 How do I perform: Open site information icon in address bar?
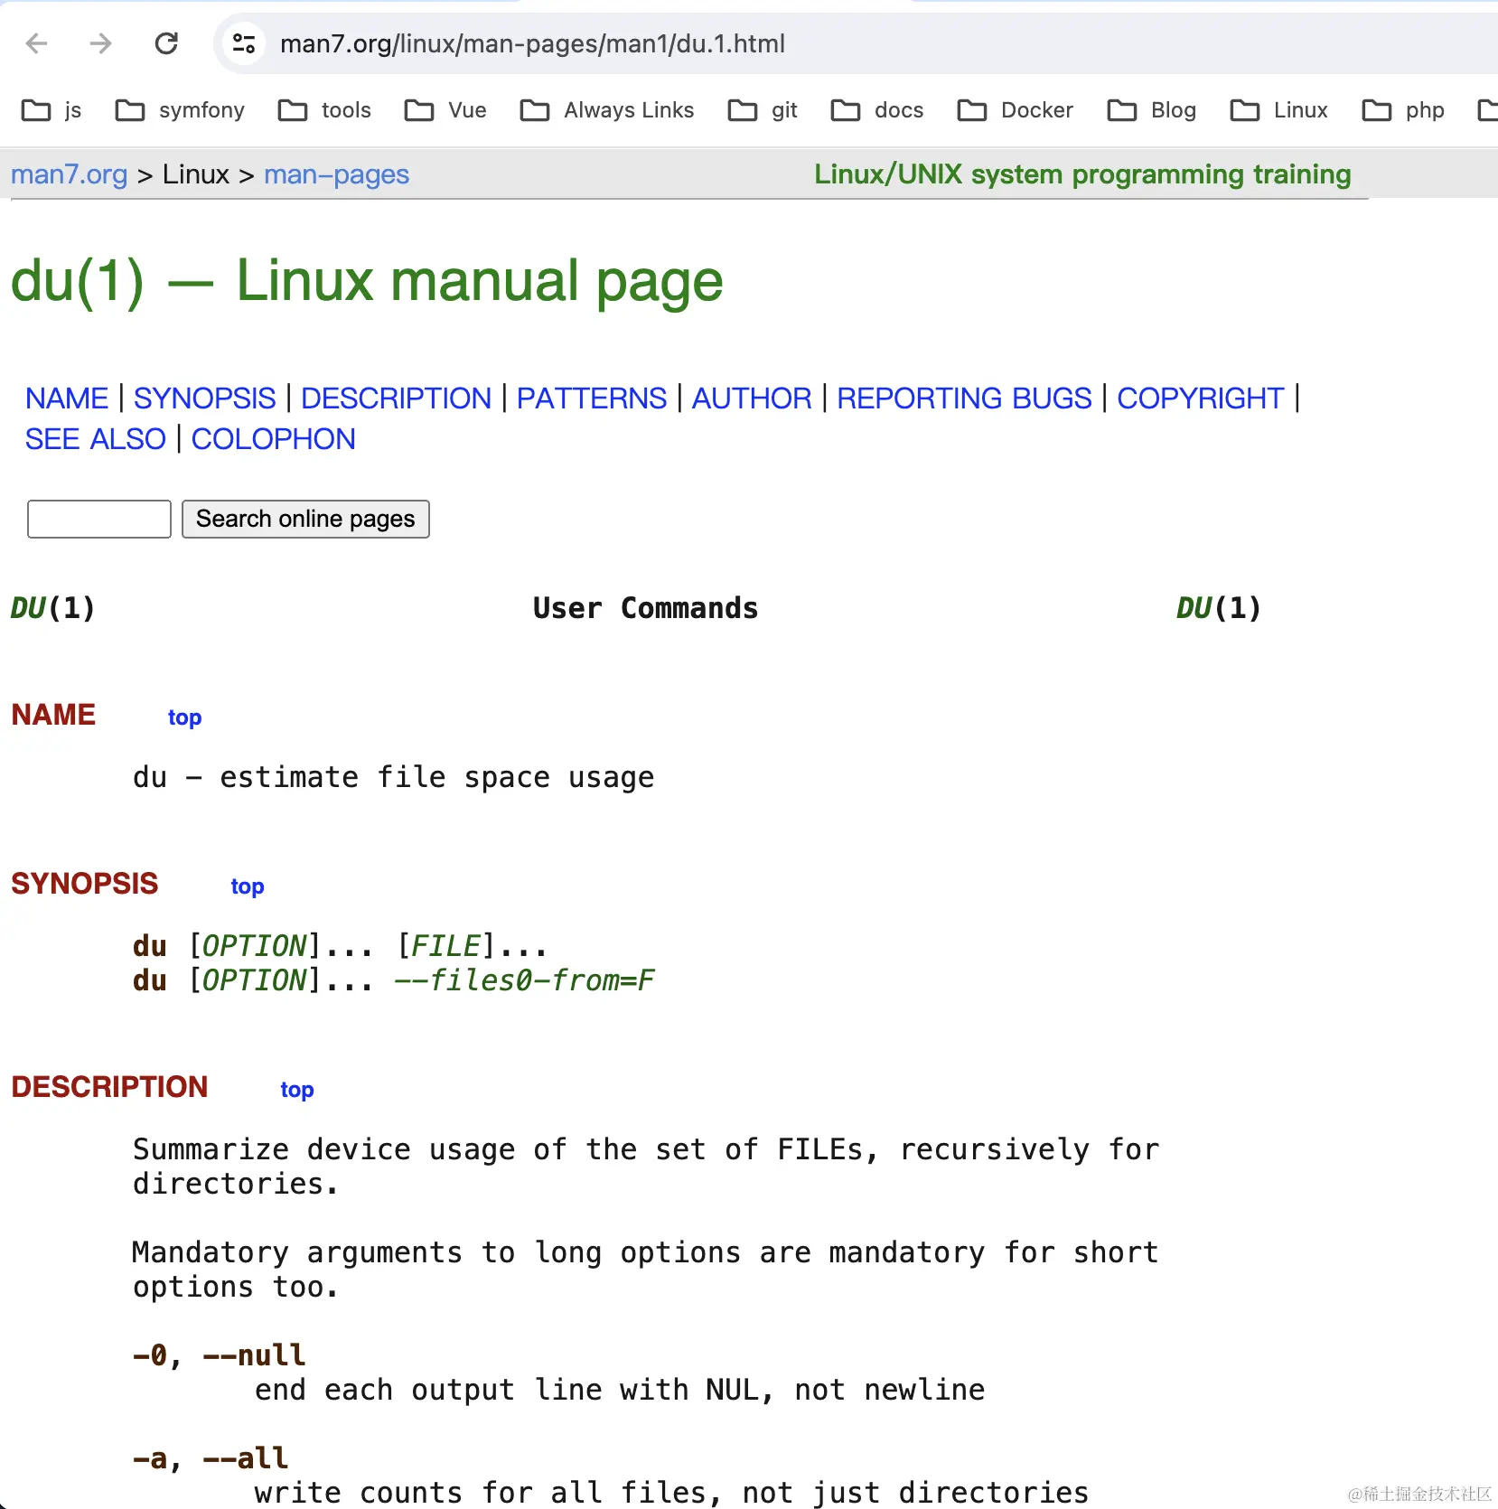[x=244, y=43]
